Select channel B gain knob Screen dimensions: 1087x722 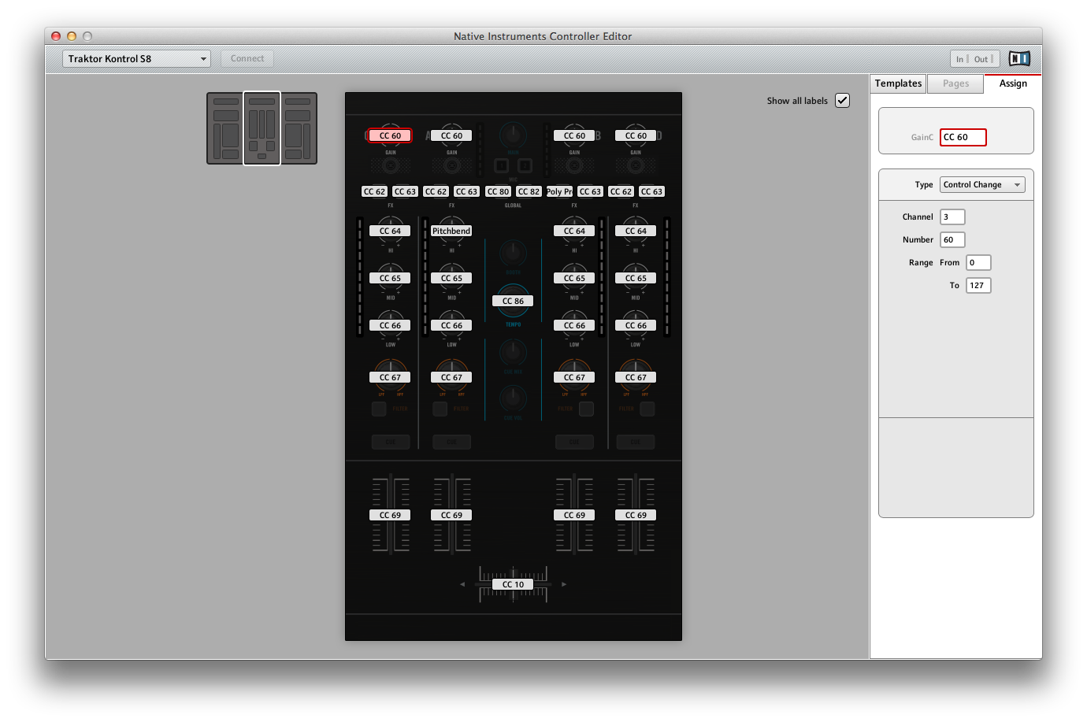[x=574, y=135]
